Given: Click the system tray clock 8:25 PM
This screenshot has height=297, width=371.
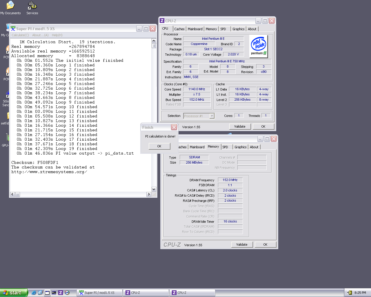Looking at the screenshot, I should pos(360,293).
